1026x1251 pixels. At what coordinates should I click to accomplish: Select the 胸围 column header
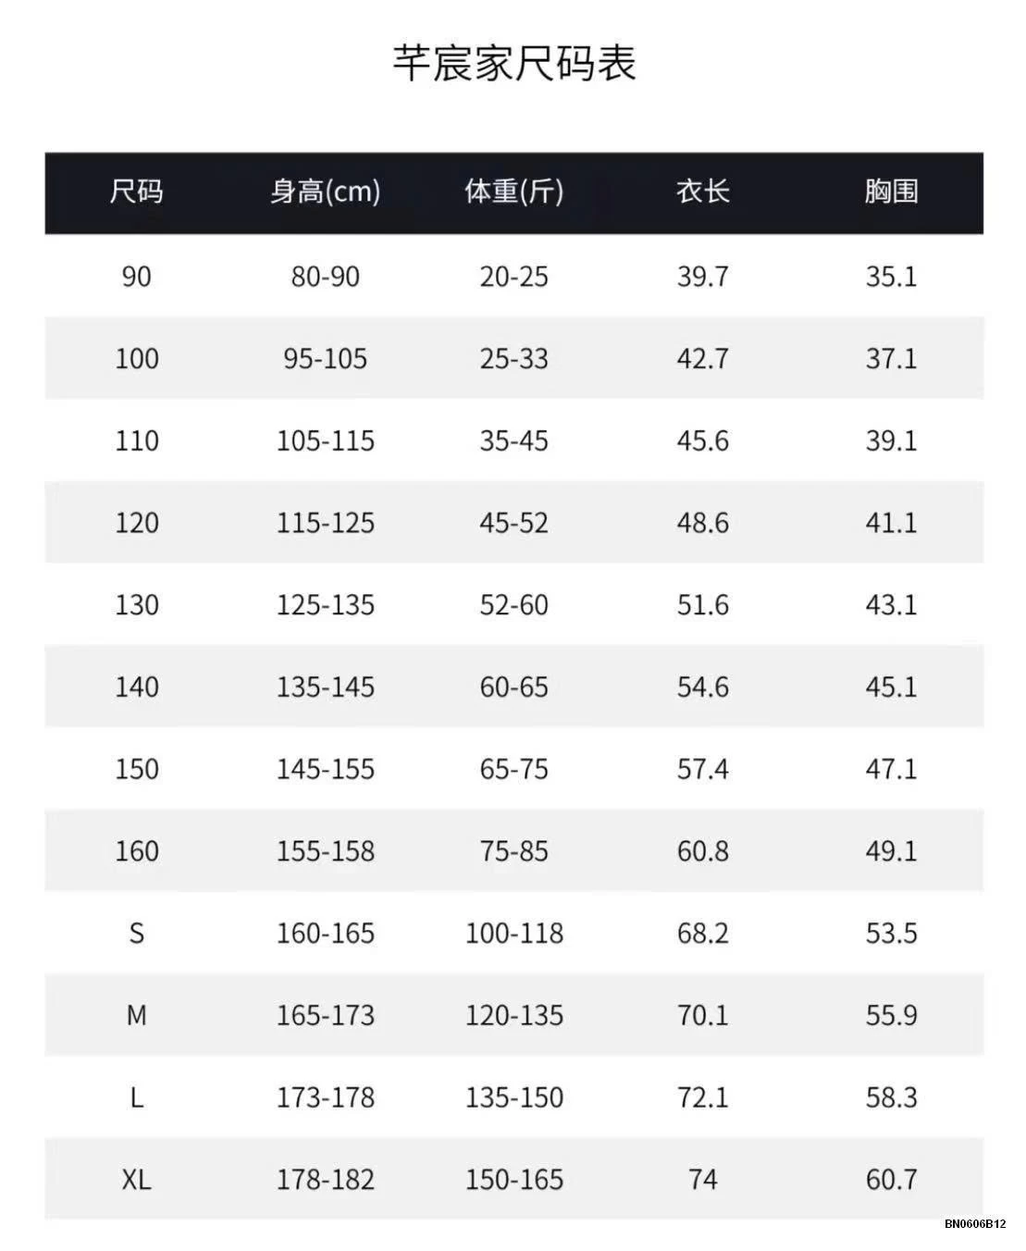coord(891,192)
